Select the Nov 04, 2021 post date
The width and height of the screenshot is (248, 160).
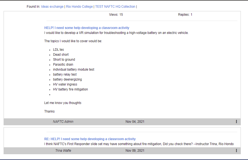click(135, 122)
